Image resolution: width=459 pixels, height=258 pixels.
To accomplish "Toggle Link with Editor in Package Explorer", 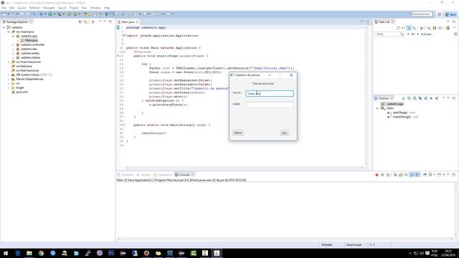I will (85, 22).
